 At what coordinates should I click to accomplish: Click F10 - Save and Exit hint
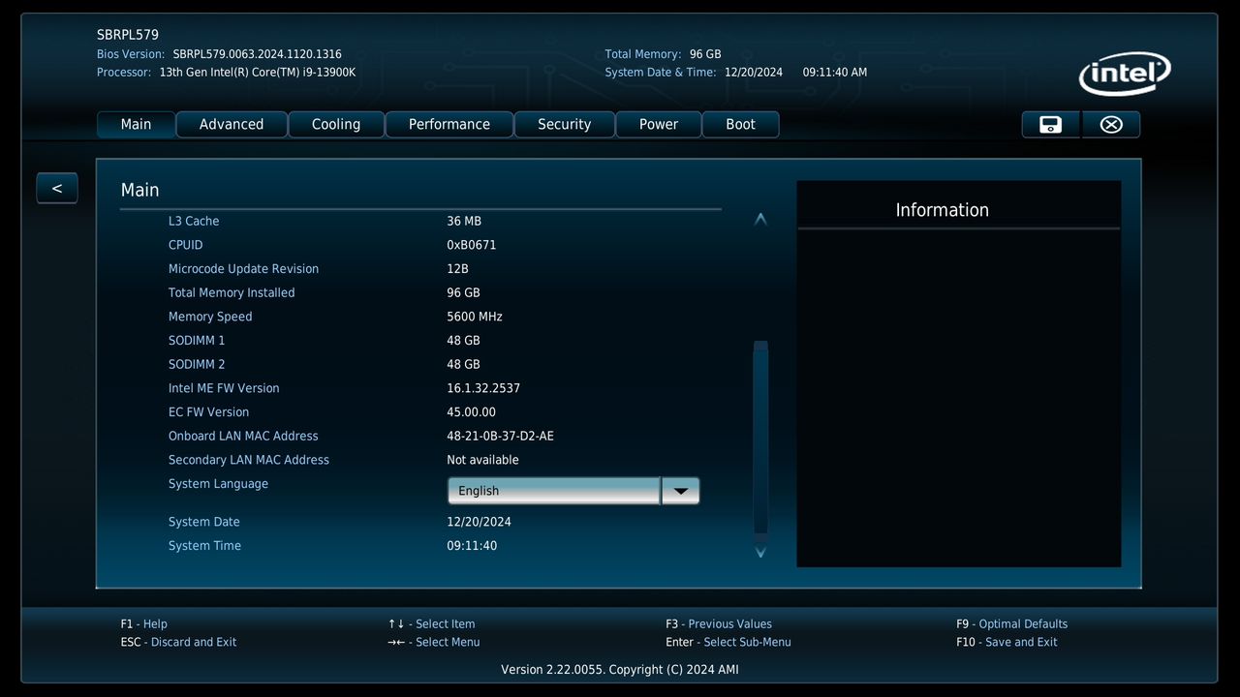point(1007,642)
